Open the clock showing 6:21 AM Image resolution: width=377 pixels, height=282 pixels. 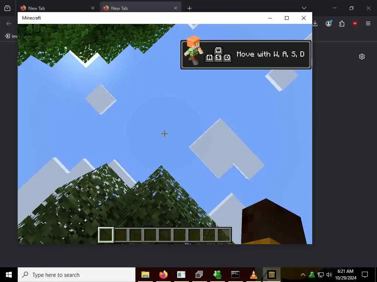(x=345, y=275)
